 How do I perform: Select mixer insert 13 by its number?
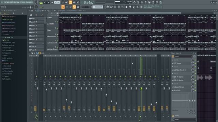click(105, 56)
